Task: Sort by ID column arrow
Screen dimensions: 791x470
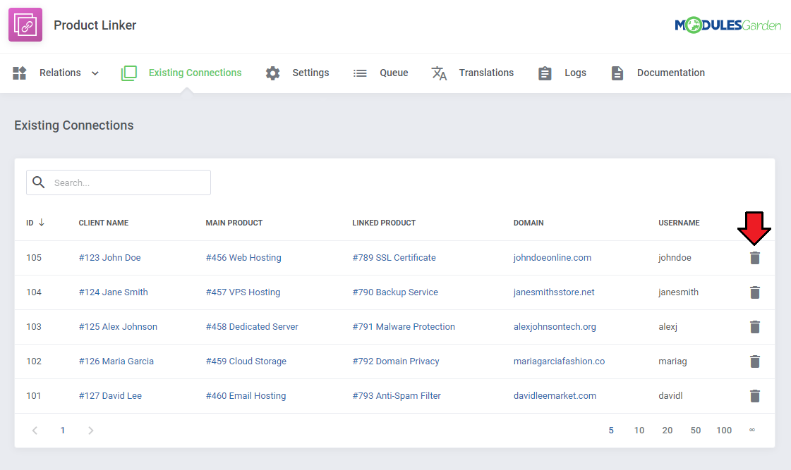Action: [x=42, y=222]
